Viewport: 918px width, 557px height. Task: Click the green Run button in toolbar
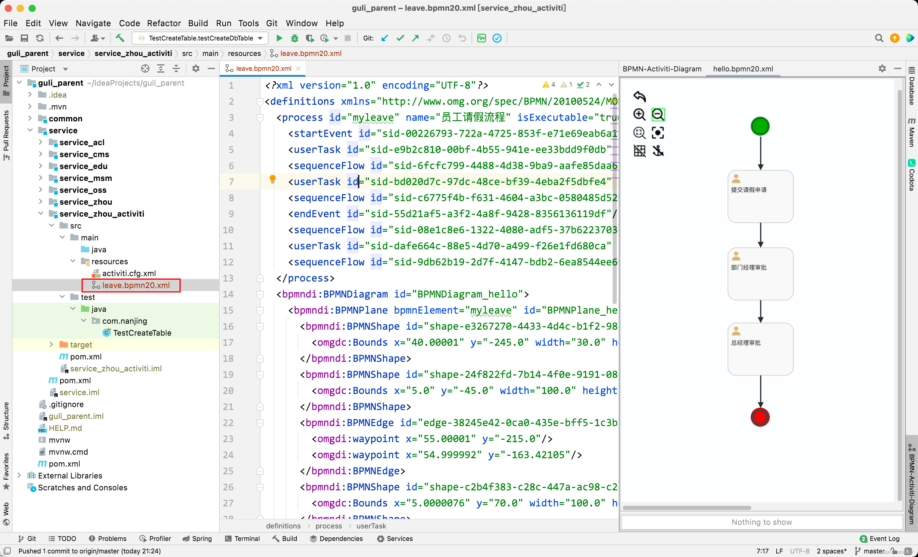279,38
